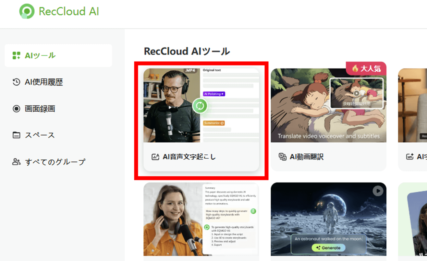The image size is (427, 261).
Task: Open the AI動画翻訳 tool card label
Action: coord(307,157)
